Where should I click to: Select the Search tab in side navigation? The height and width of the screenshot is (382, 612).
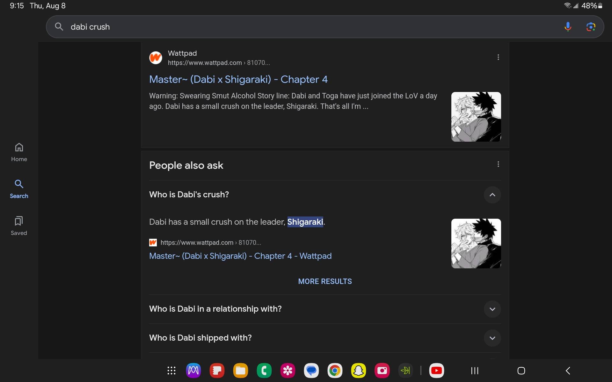pos(19,189)
